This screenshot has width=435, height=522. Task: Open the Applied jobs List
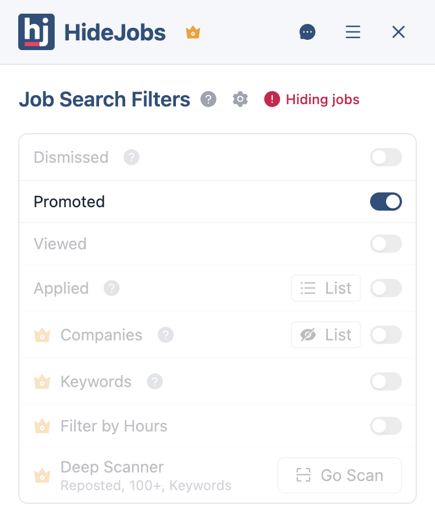point(326,288)
